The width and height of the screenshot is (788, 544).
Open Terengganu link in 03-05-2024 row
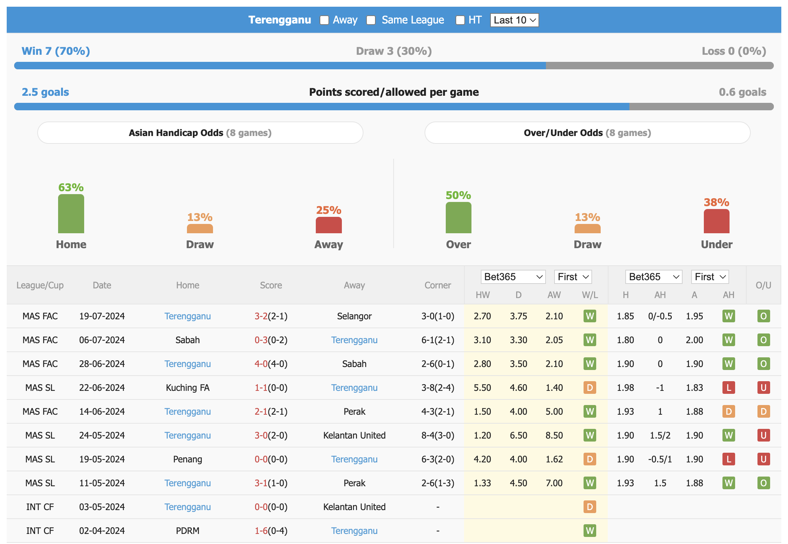[188, 507]
